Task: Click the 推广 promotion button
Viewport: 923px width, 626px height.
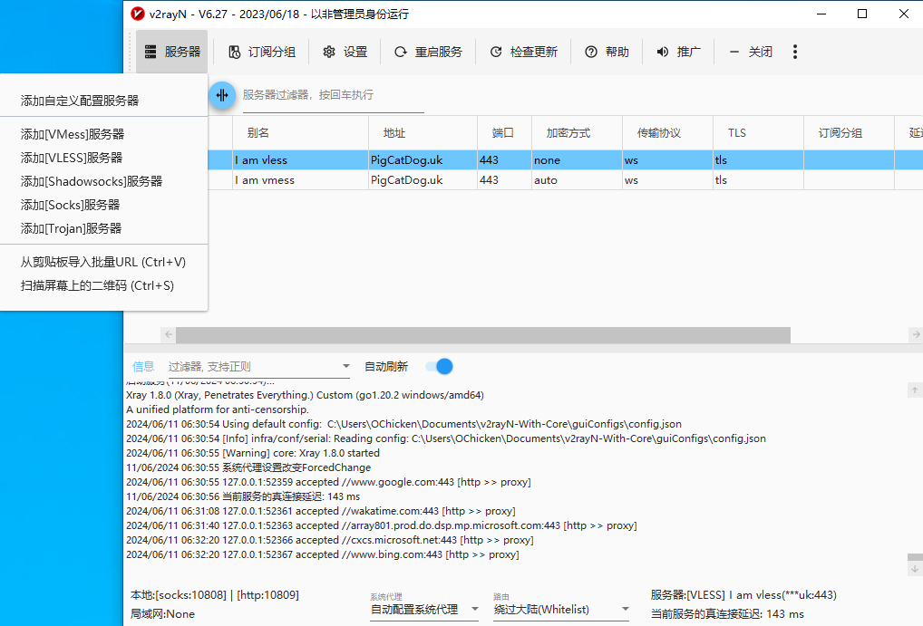Action: (679, 52)
